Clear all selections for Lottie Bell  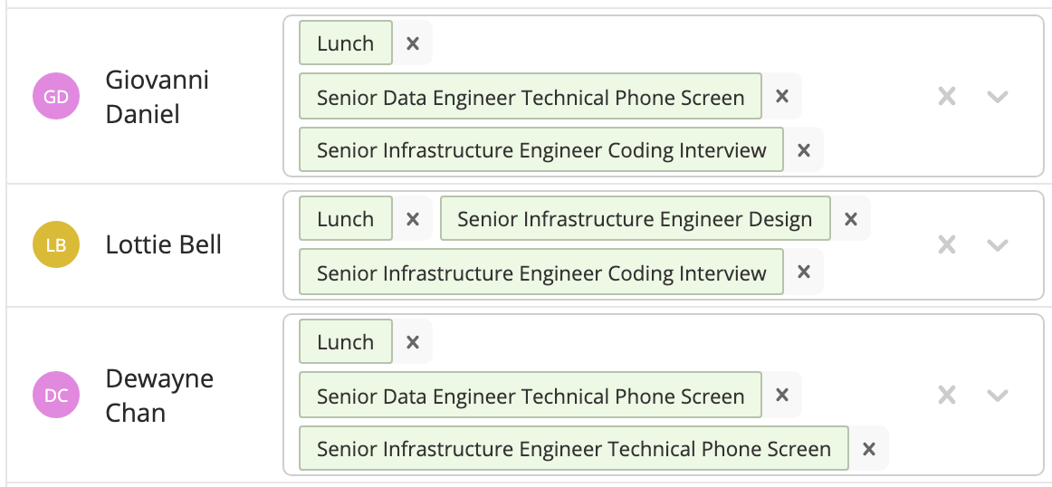[x=947, y=244]
